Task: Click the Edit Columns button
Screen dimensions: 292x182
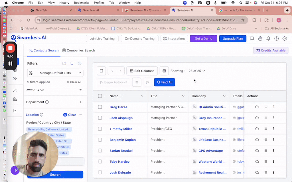Action: tap(142, 71)
